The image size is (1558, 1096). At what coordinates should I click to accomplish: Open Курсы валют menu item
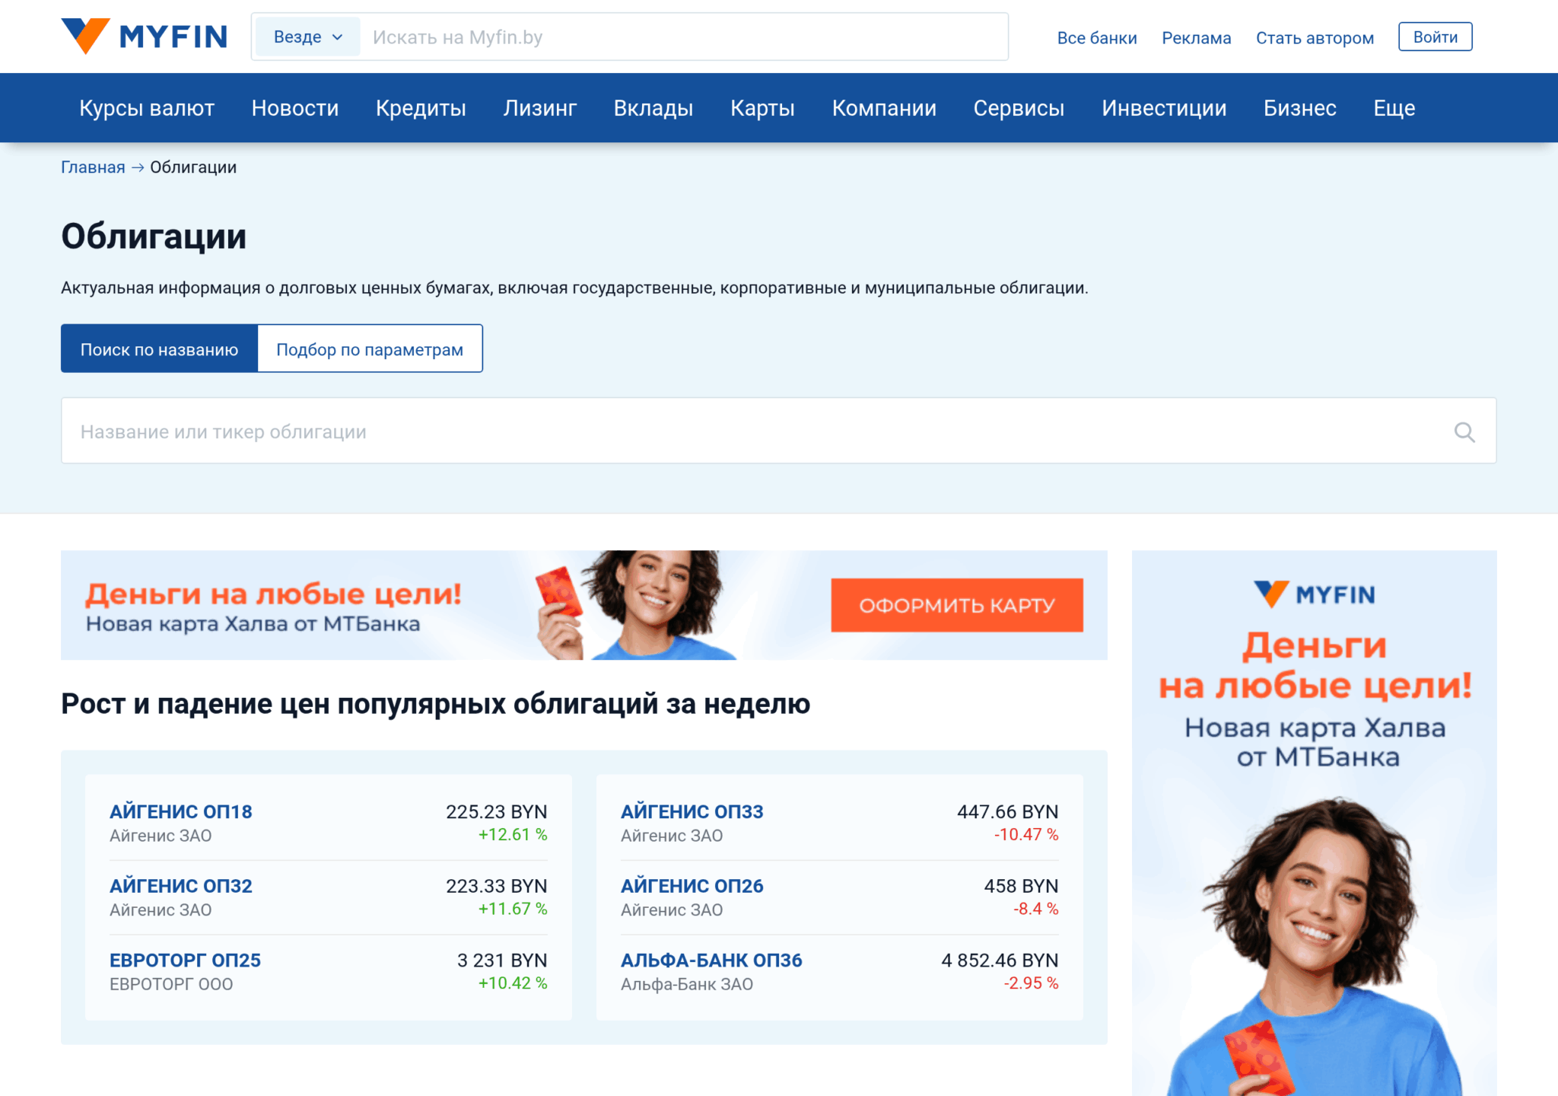(147, 108)
